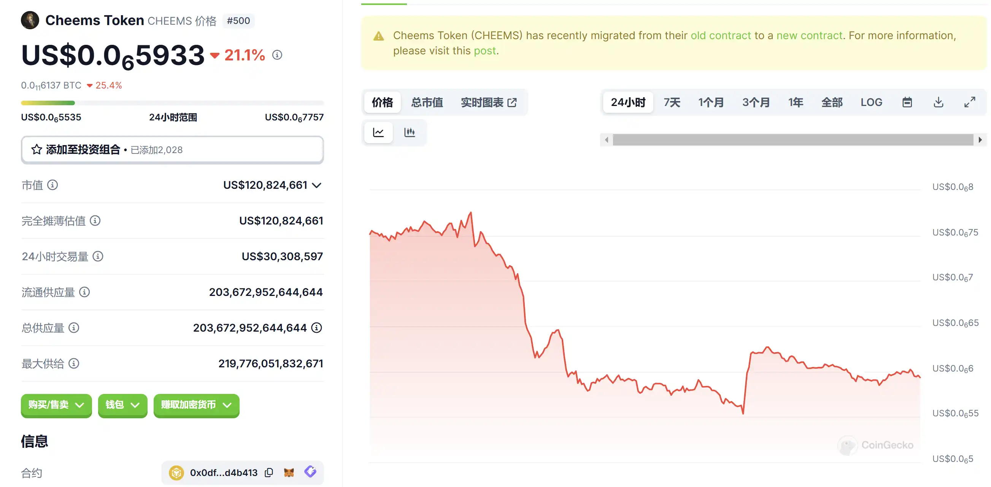The image size is (991, 487).
Task: Open the old contract link
Action: (x=721, y=35)
